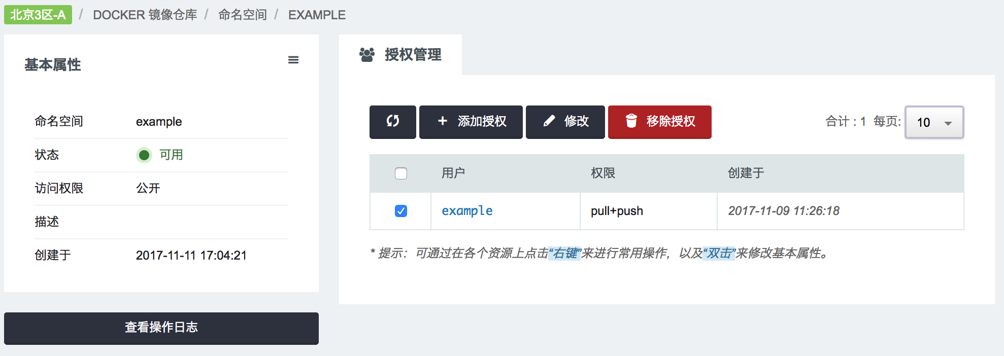Image resolution: width=1004 pixels, height=356 pixels.
Task: Click the dropdown arrow in page-size selector
Action: 948,123
